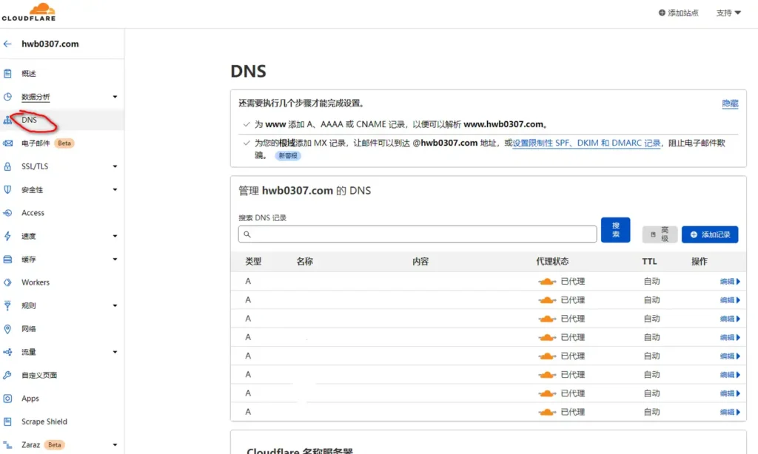
Task: Click the SSL/TLS lock icon
Action: coord(7,166)
